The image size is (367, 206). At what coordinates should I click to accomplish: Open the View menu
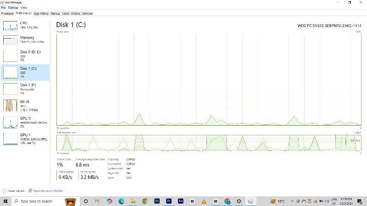coord(24,8)
